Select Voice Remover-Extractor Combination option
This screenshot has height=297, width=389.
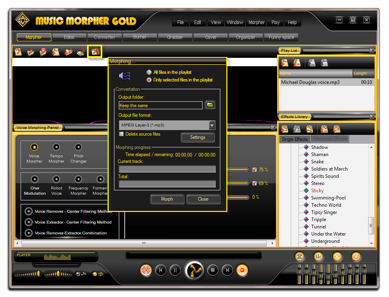point(28,233)
